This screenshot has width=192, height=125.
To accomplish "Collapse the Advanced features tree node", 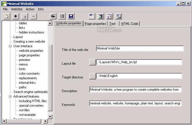I will pos(10,96).
